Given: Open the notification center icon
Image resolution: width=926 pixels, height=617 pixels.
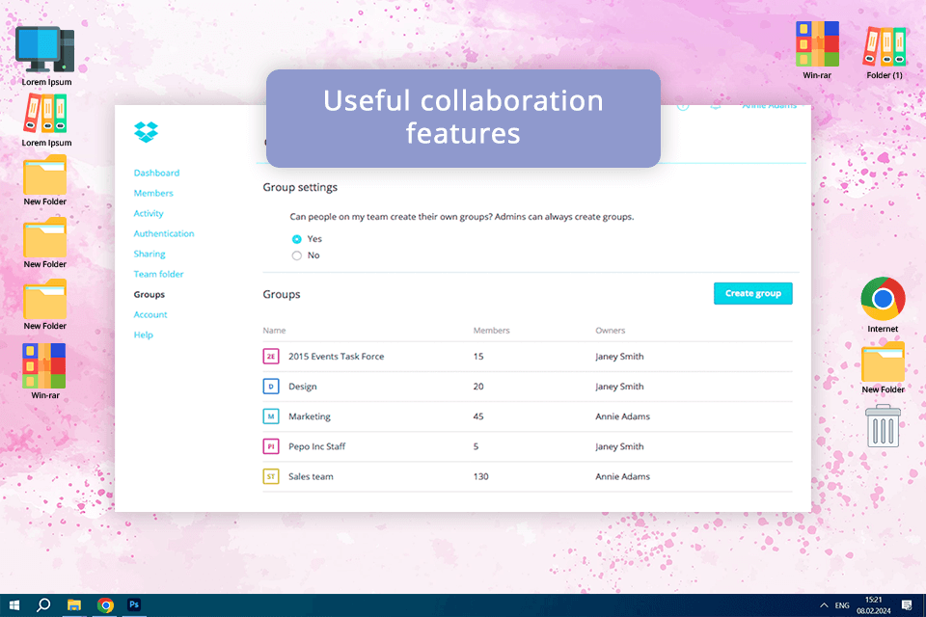Looking at the screenshot, I should point(907,605).
